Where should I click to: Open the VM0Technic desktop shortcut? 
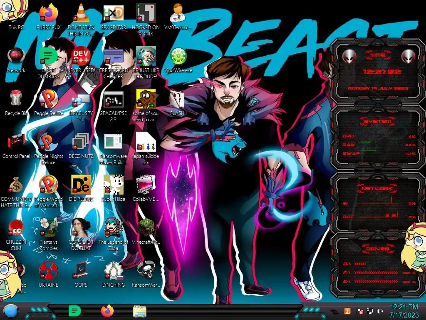point(178,17)
